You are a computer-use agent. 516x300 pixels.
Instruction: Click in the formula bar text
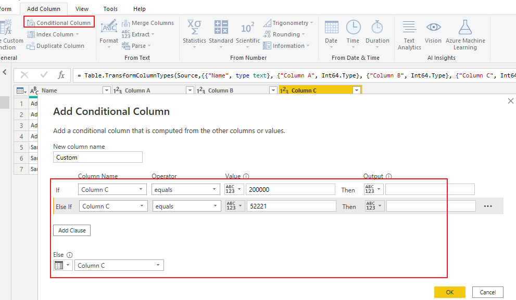295,75
